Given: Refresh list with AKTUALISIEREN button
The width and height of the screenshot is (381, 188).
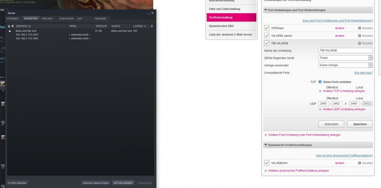Looking at the screenshot, I should [x=123, y=183].
